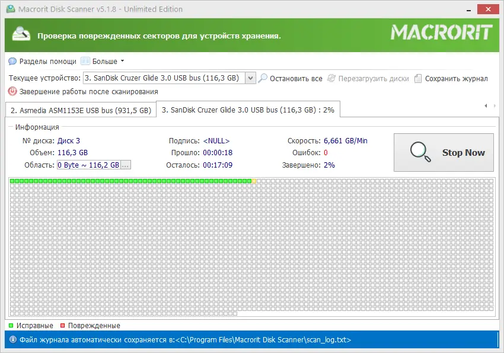Click the Stop Now button
Screen dimensions: 504x353
click(444, 153)
